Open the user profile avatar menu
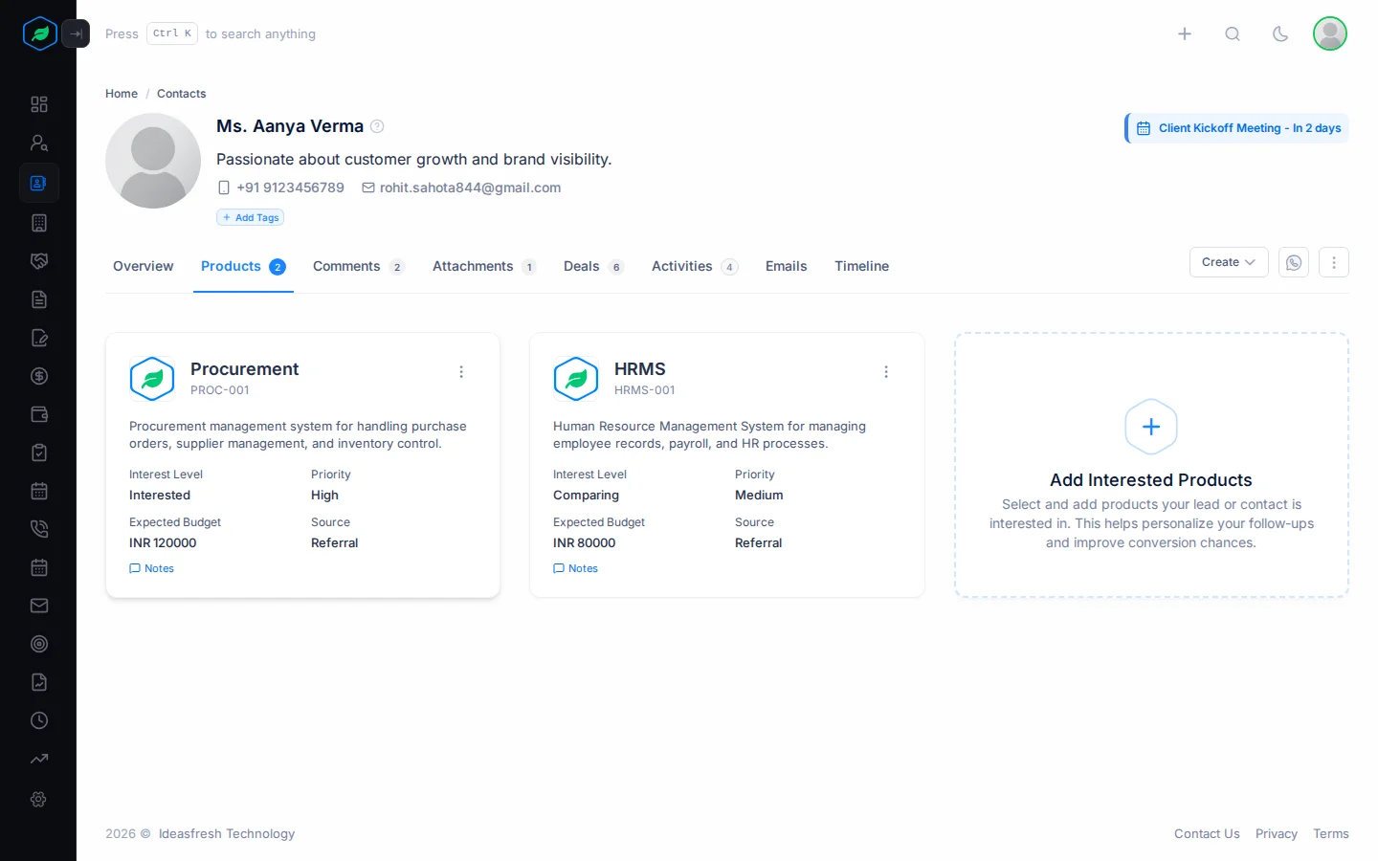Viewport: 1378px width, 861px height. [x=1330, y=33]
